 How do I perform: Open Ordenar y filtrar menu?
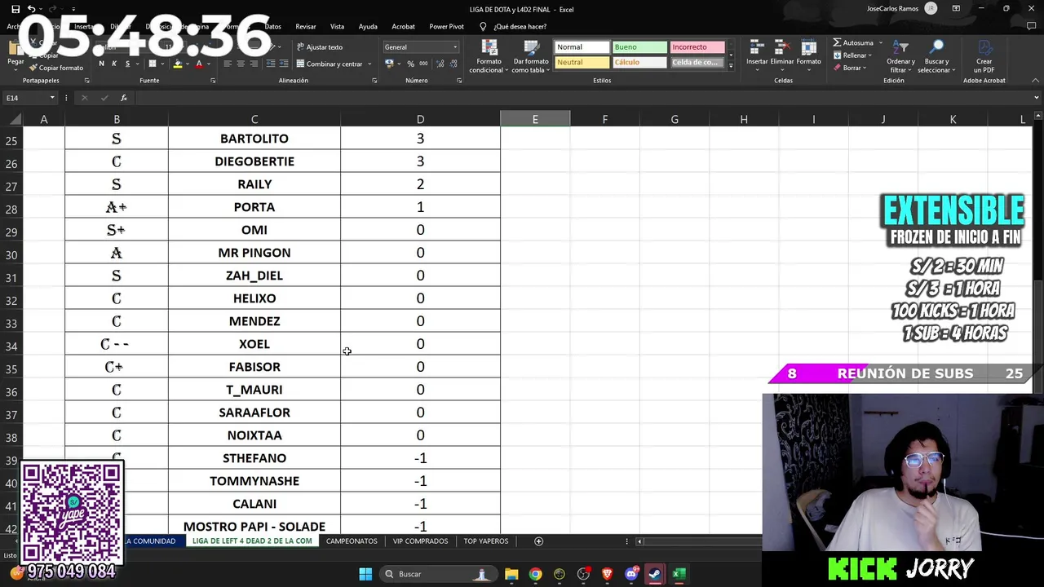click(900, 55)
